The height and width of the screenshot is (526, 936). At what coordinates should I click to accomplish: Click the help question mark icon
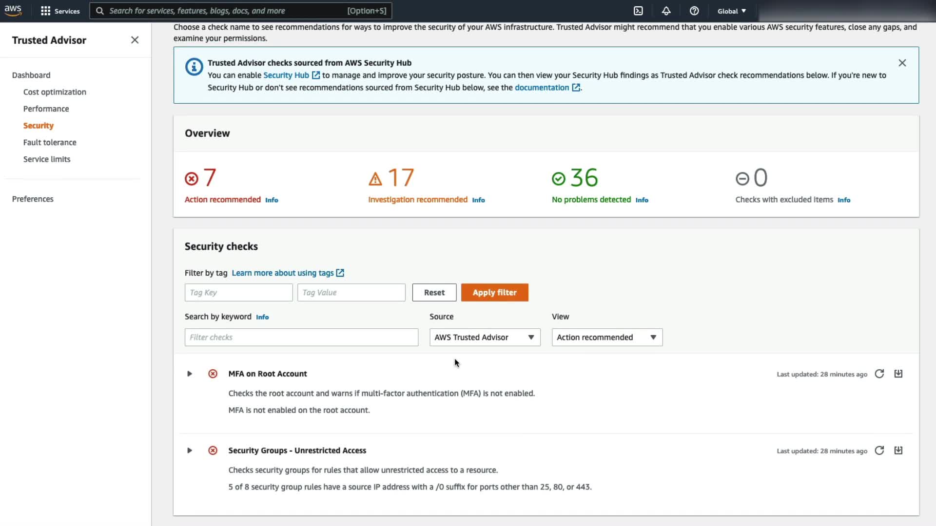tap(694, 11)
